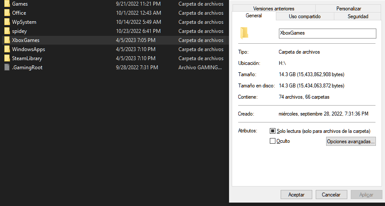Switch to Personalizar tab
The image size is (385, 206).
(349, 9)
